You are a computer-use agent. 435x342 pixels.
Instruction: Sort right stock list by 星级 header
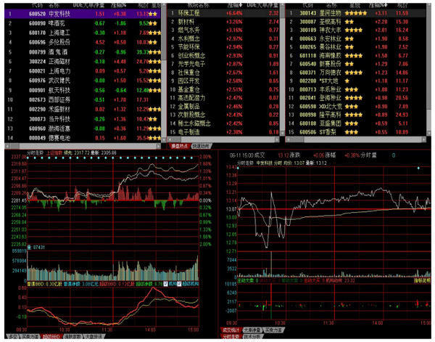[x=355, y=6]
